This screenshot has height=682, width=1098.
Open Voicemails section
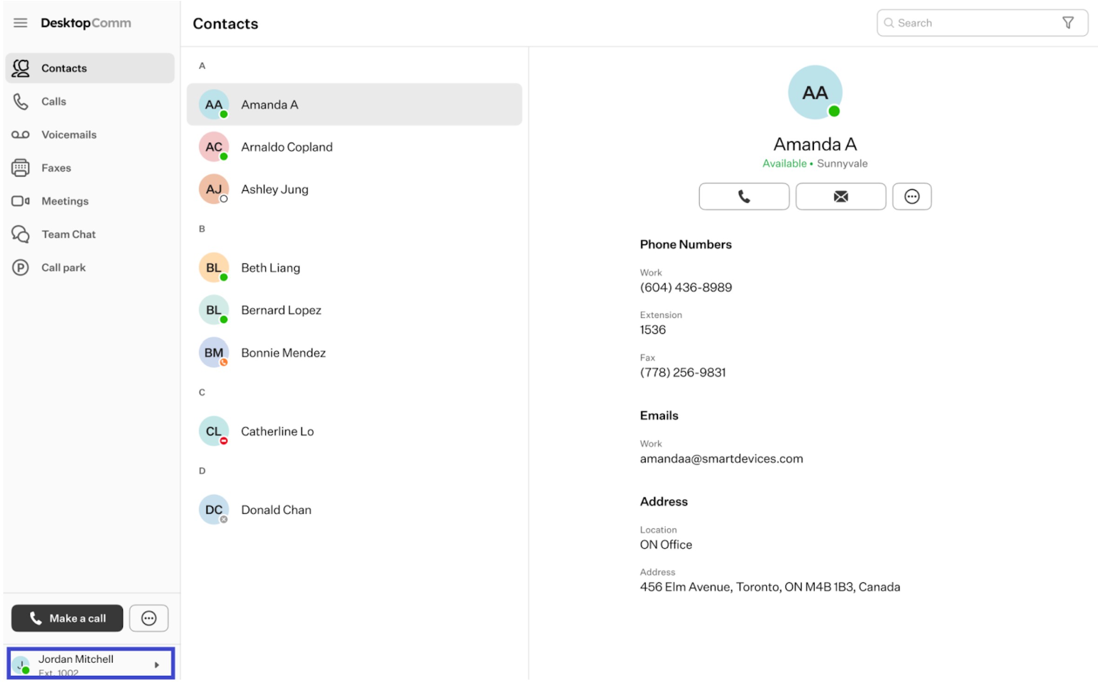90,135
